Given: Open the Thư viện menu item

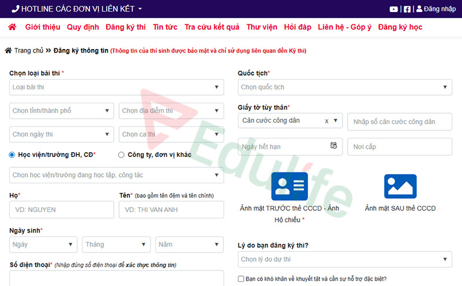Looking at the screenshot, I should click(x=262, y=27).
